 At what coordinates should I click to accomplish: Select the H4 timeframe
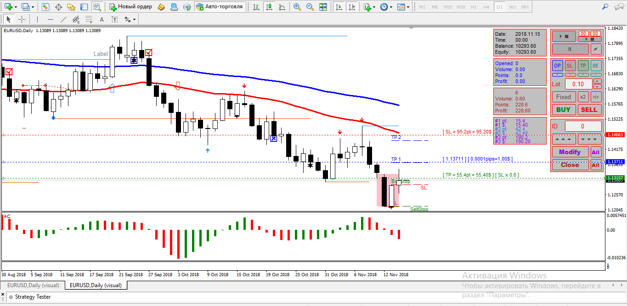pyautogui.click(x=486, y=7)
